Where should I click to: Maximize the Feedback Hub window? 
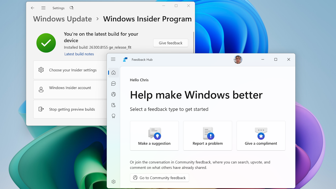pos(276,60)
